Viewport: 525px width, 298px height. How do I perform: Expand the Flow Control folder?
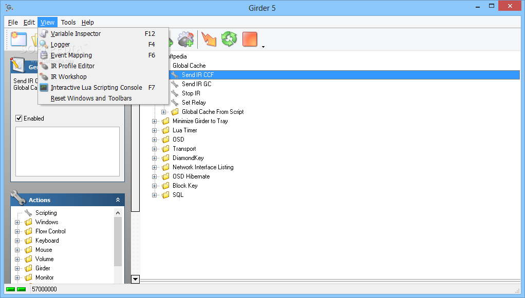point(17,231)
